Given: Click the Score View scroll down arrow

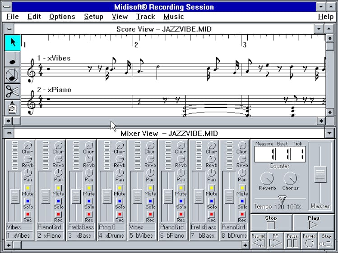Looking at the screenshot, I should click(x=330, y=112).
